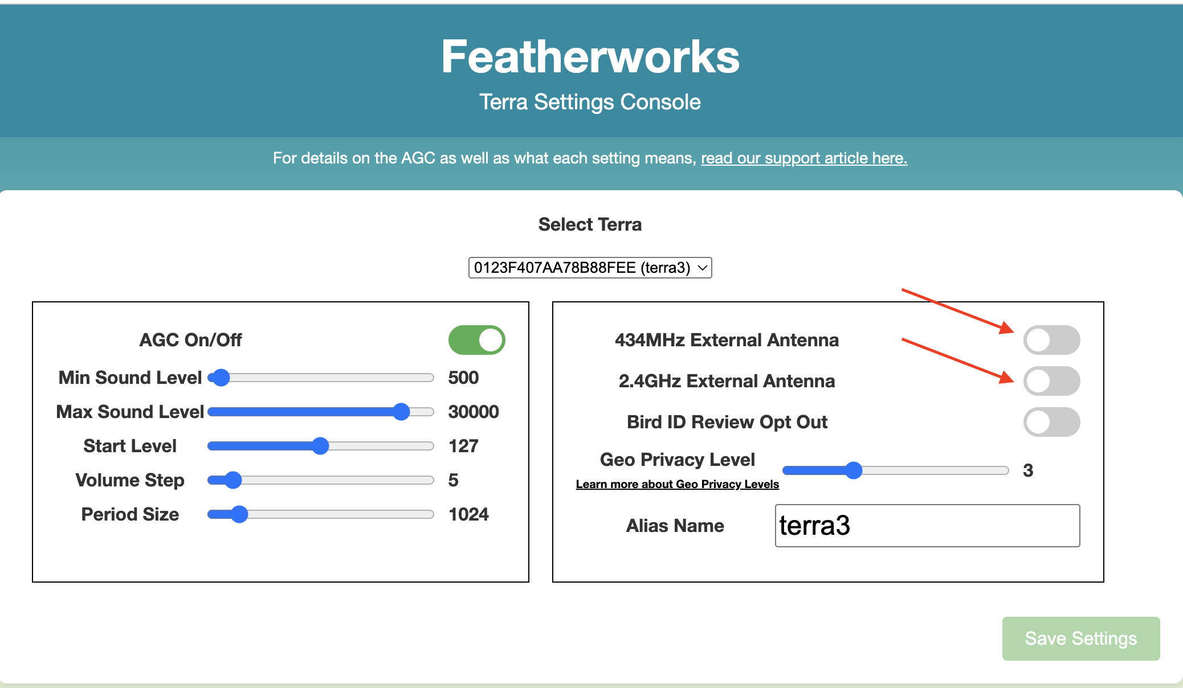Click the Period Size slider
The height and width of the screenshot is (688, 1183).
click(x=321, y=514)
